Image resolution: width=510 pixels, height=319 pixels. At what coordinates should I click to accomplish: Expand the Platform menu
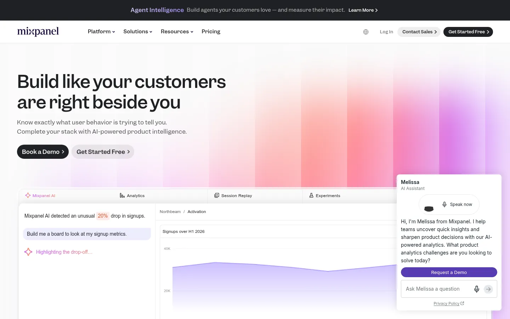pyautogui.click(x=101, y=32)
